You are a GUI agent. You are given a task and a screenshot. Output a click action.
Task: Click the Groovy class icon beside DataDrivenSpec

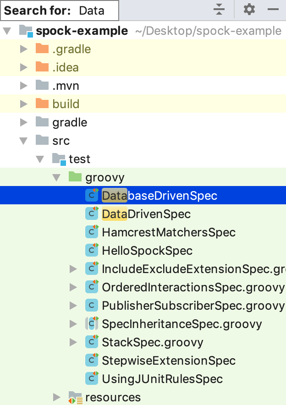click(x=90, y=213)
